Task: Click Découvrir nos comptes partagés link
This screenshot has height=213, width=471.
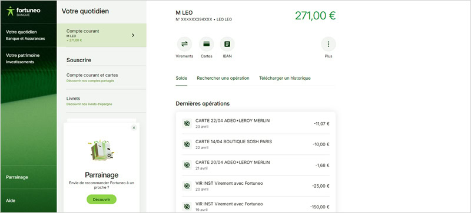Action: (90, 81)
